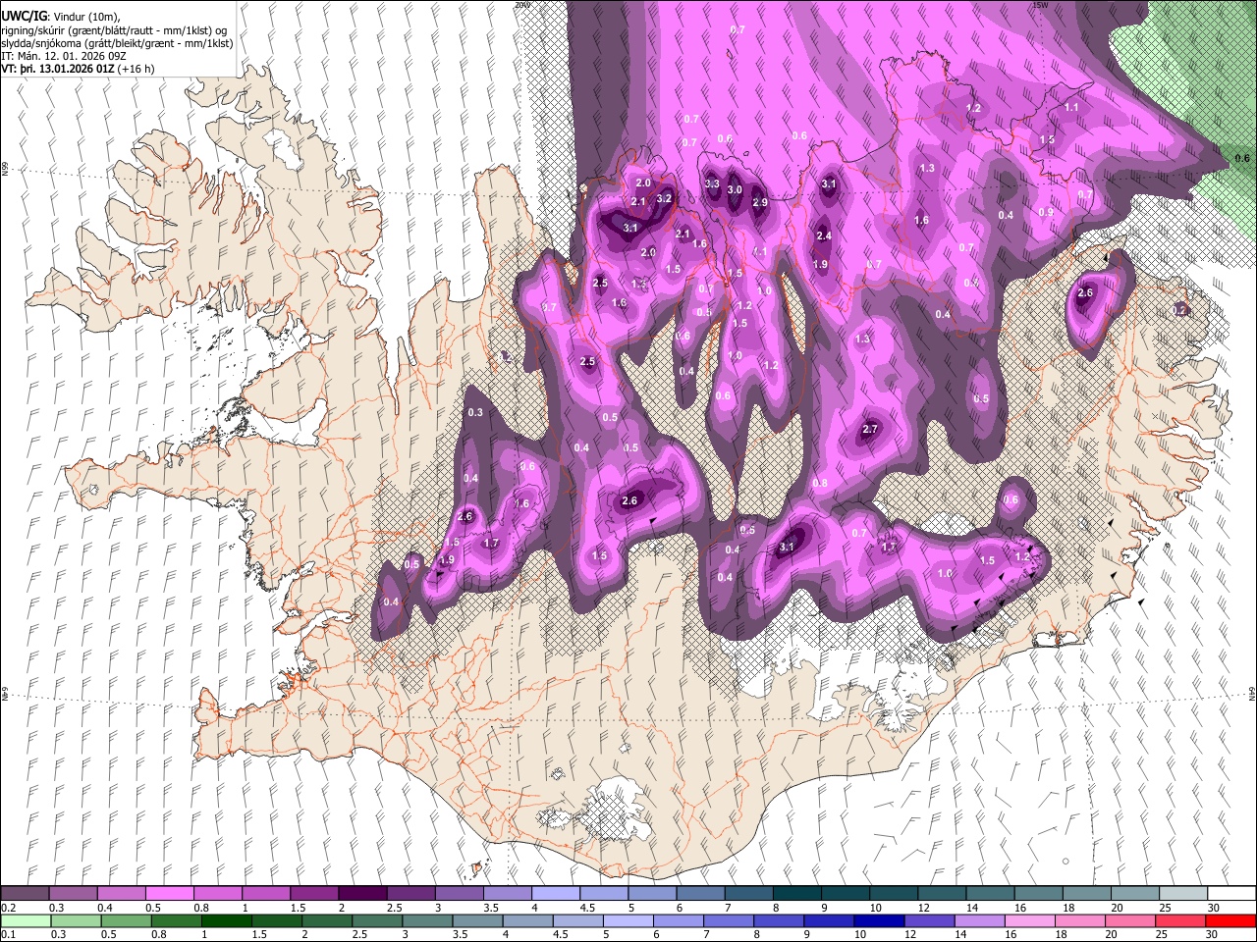Choose the 0.3 mauve swatch in snow legend
This screenshot has height=942, width=1257.
pos(73,894)
